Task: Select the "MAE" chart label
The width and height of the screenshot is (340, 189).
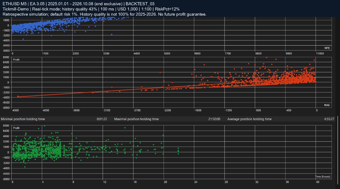Action: [327, 105]
